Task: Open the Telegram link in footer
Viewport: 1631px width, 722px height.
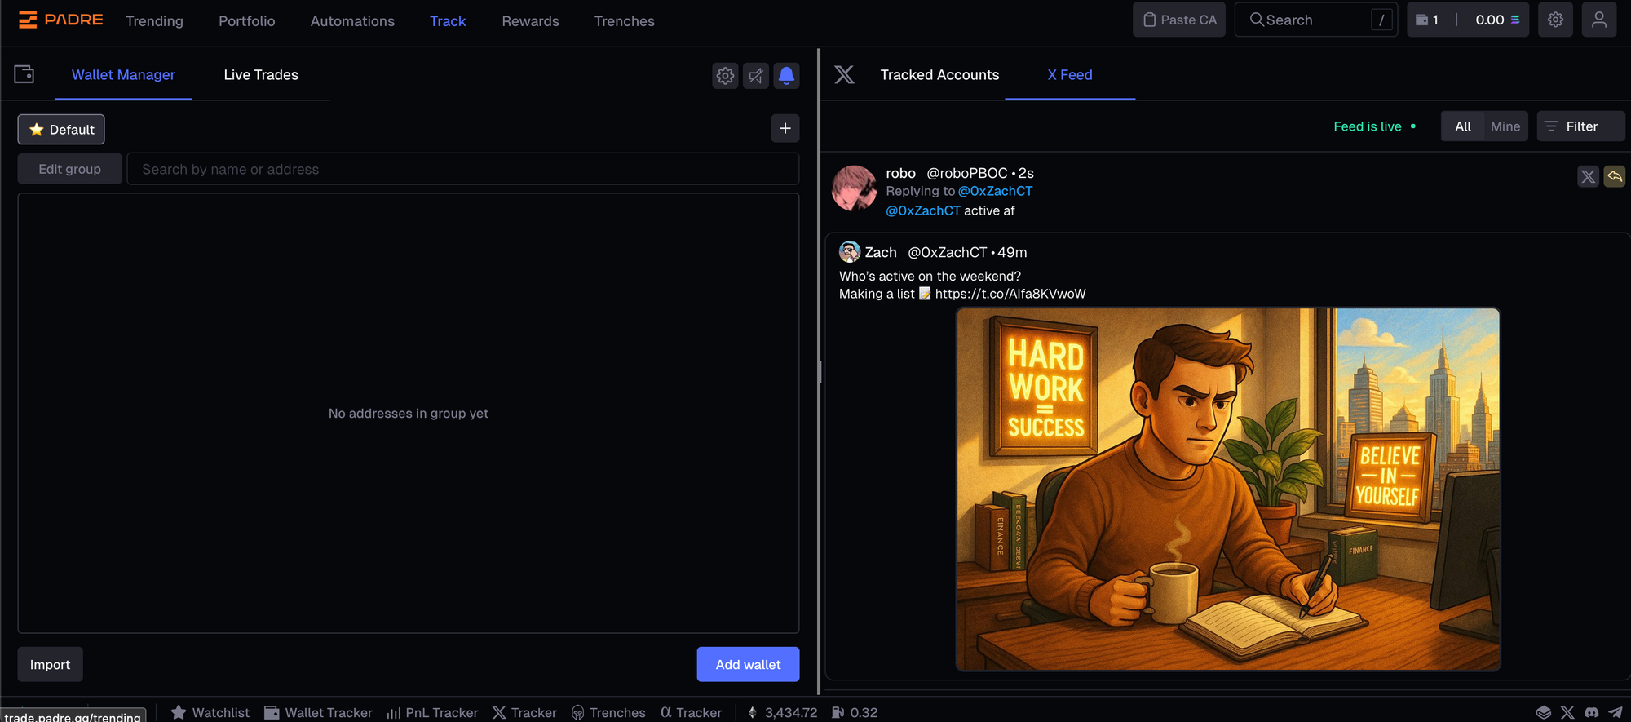Action: coord(1616,712)
